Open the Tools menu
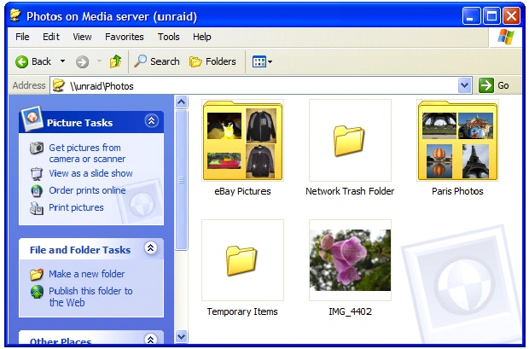The width and height of the screenshot is (529, 349). [x=169, y=37]
